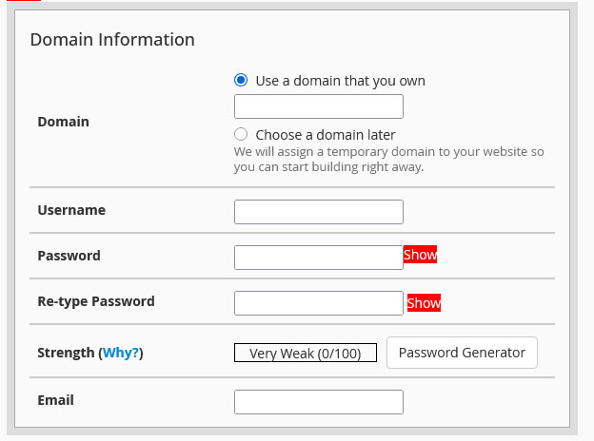Select 'Use a domain that you own' radio button

[x=241, y=81]
